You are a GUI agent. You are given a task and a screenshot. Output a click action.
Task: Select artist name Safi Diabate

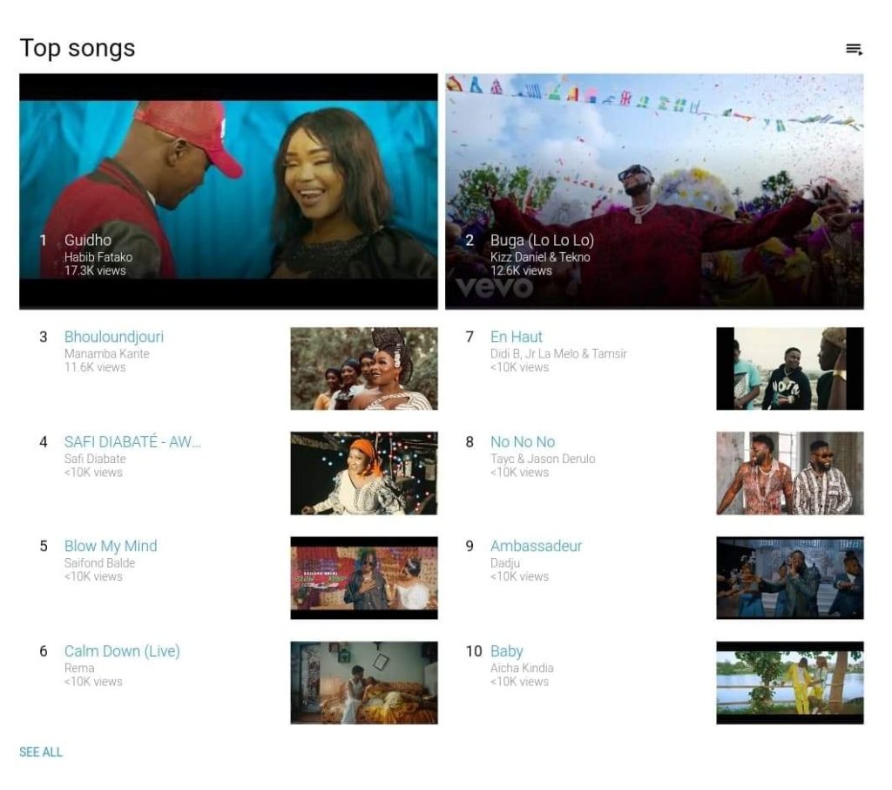click(x=95, y=459)
